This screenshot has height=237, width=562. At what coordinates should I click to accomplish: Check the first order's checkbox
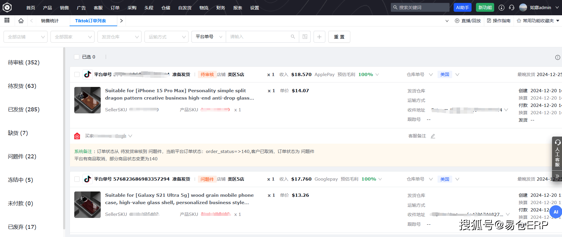click(x=77, y=75)
